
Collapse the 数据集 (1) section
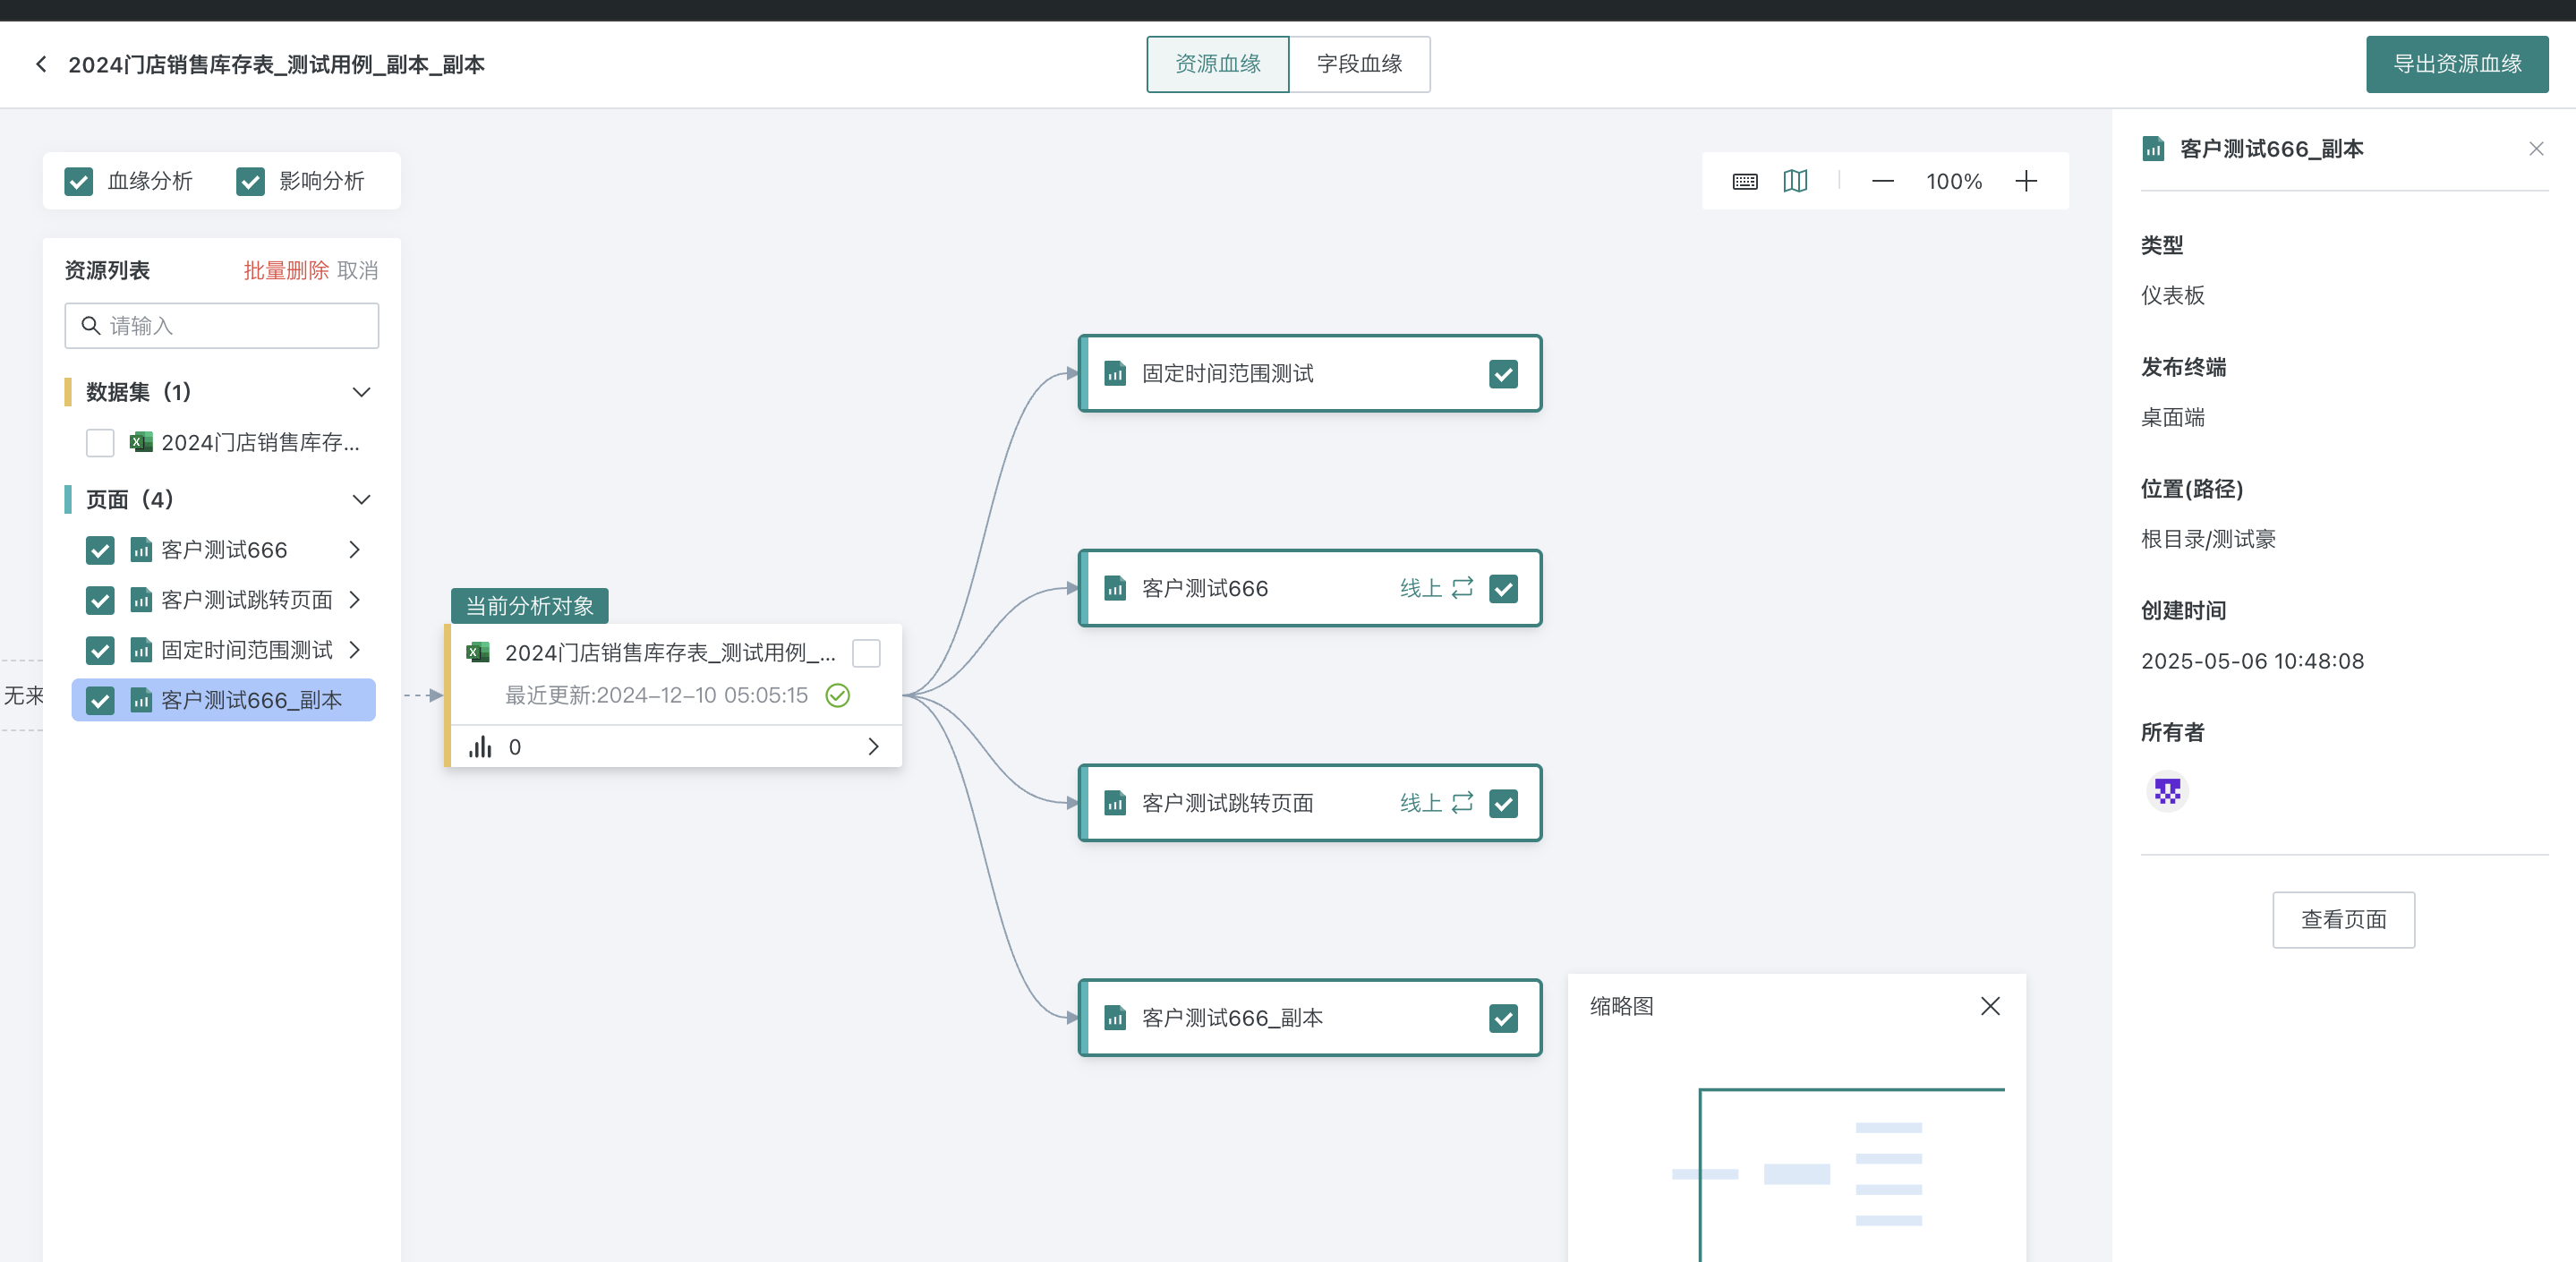point(361,392)
